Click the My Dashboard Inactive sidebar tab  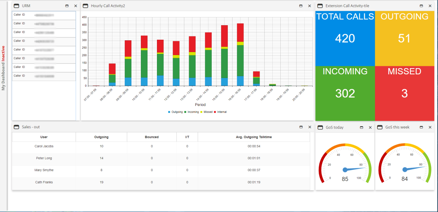coord(3,66)
